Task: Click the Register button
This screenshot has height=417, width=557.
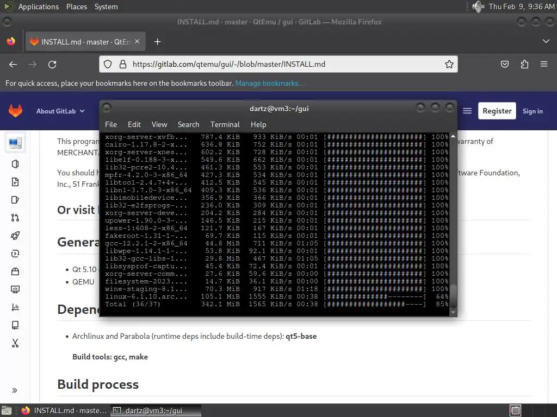Action: pyautogui.click(x=497, y=111)
